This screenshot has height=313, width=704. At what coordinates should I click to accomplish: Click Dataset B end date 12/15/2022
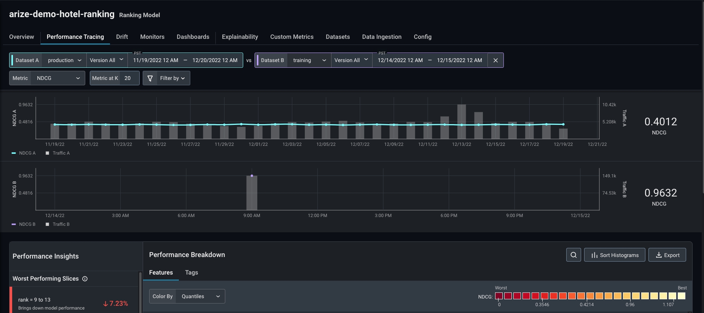coord(459,60)
